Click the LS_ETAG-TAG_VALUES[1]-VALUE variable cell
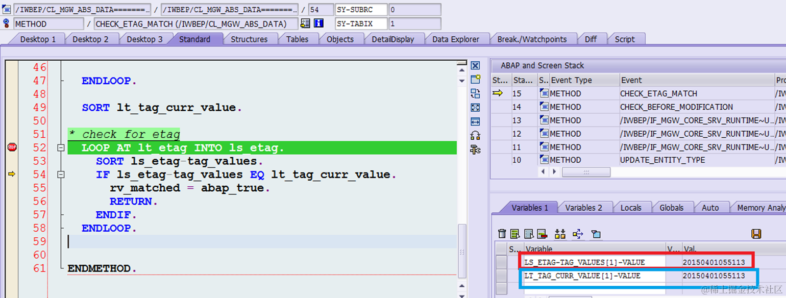The height and width of the screenshot is (298, 786). [x=595, y=262]
